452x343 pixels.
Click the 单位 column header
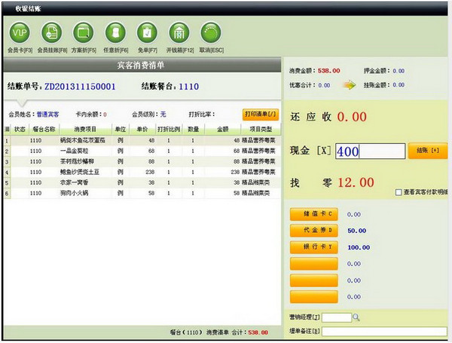pyautogui.click(x=121, y=129)
